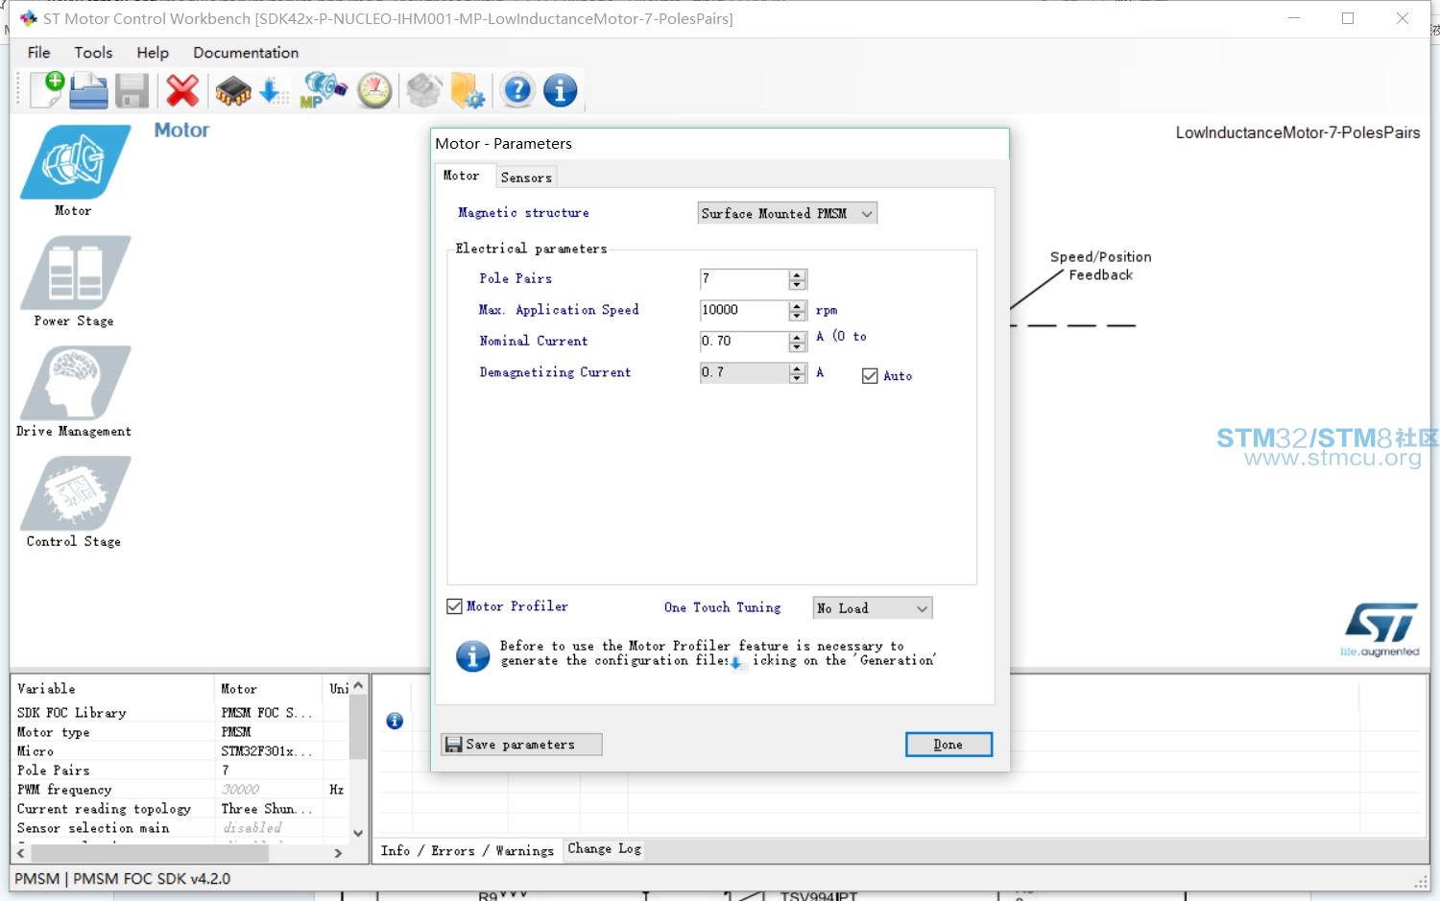Open Help with the question mark icon
Screen dimensions: 1440x901
517,90
